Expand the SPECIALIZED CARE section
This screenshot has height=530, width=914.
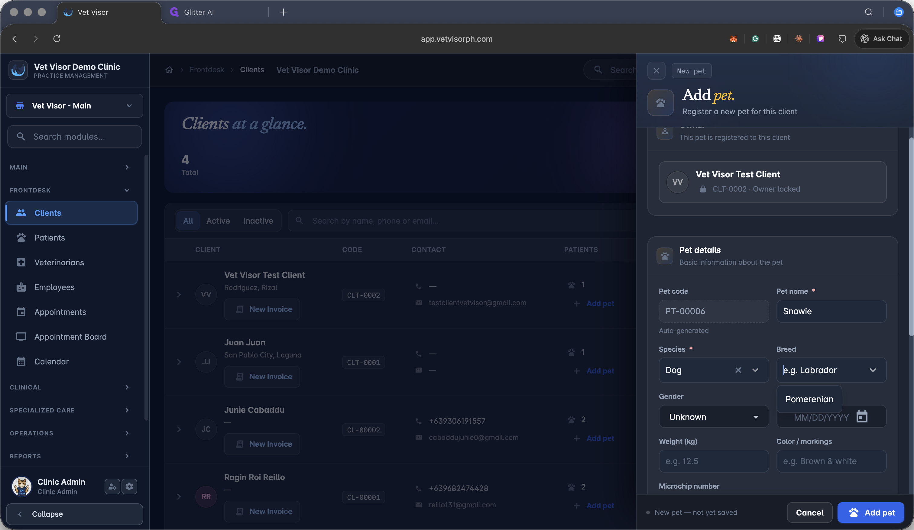point(69,410)
